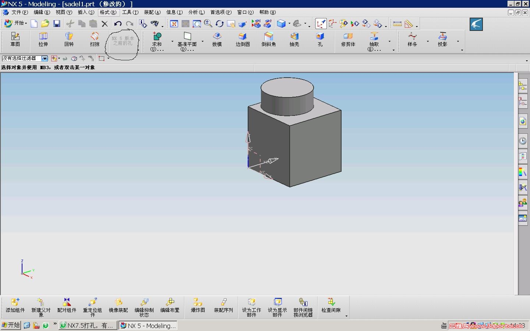Open the Measure Distance ruler tool

pos(397,24)
